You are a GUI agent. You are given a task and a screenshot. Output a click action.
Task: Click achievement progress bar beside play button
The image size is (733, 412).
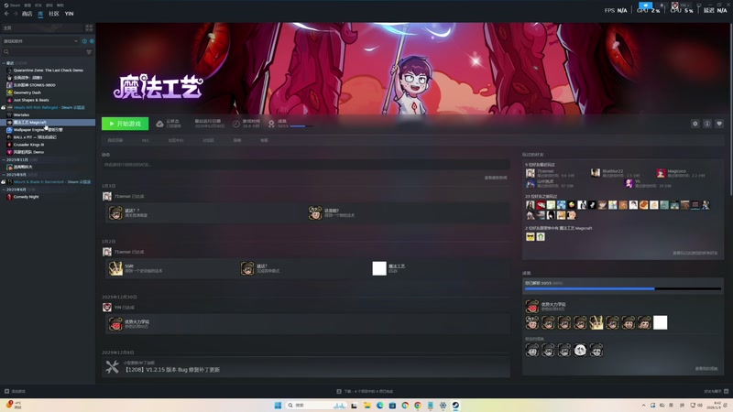pos(301,126)
